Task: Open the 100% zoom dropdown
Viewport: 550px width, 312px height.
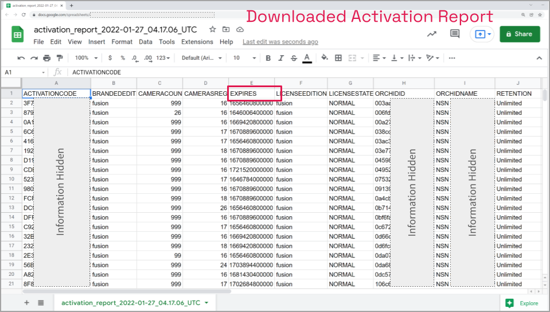Action: pos(85,58)
